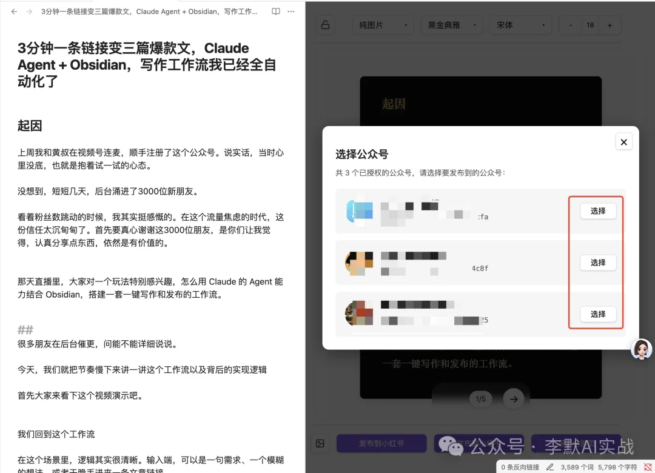Screen dimensions: 655x473
Task: Click the back navigation arrow
Action: pyautogui.click(x=13, y=12)
